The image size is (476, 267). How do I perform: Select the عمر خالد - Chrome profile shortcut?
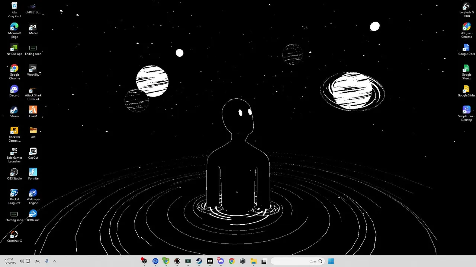click(466, 31)
